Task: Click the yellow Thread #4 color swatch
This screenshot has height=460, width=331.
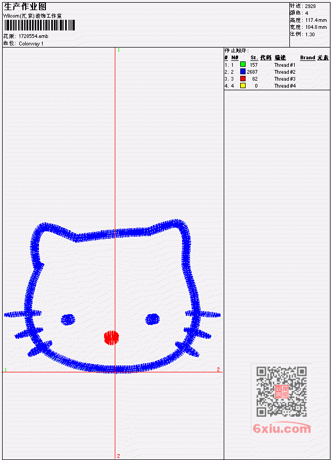Action: tap(243, 85)
